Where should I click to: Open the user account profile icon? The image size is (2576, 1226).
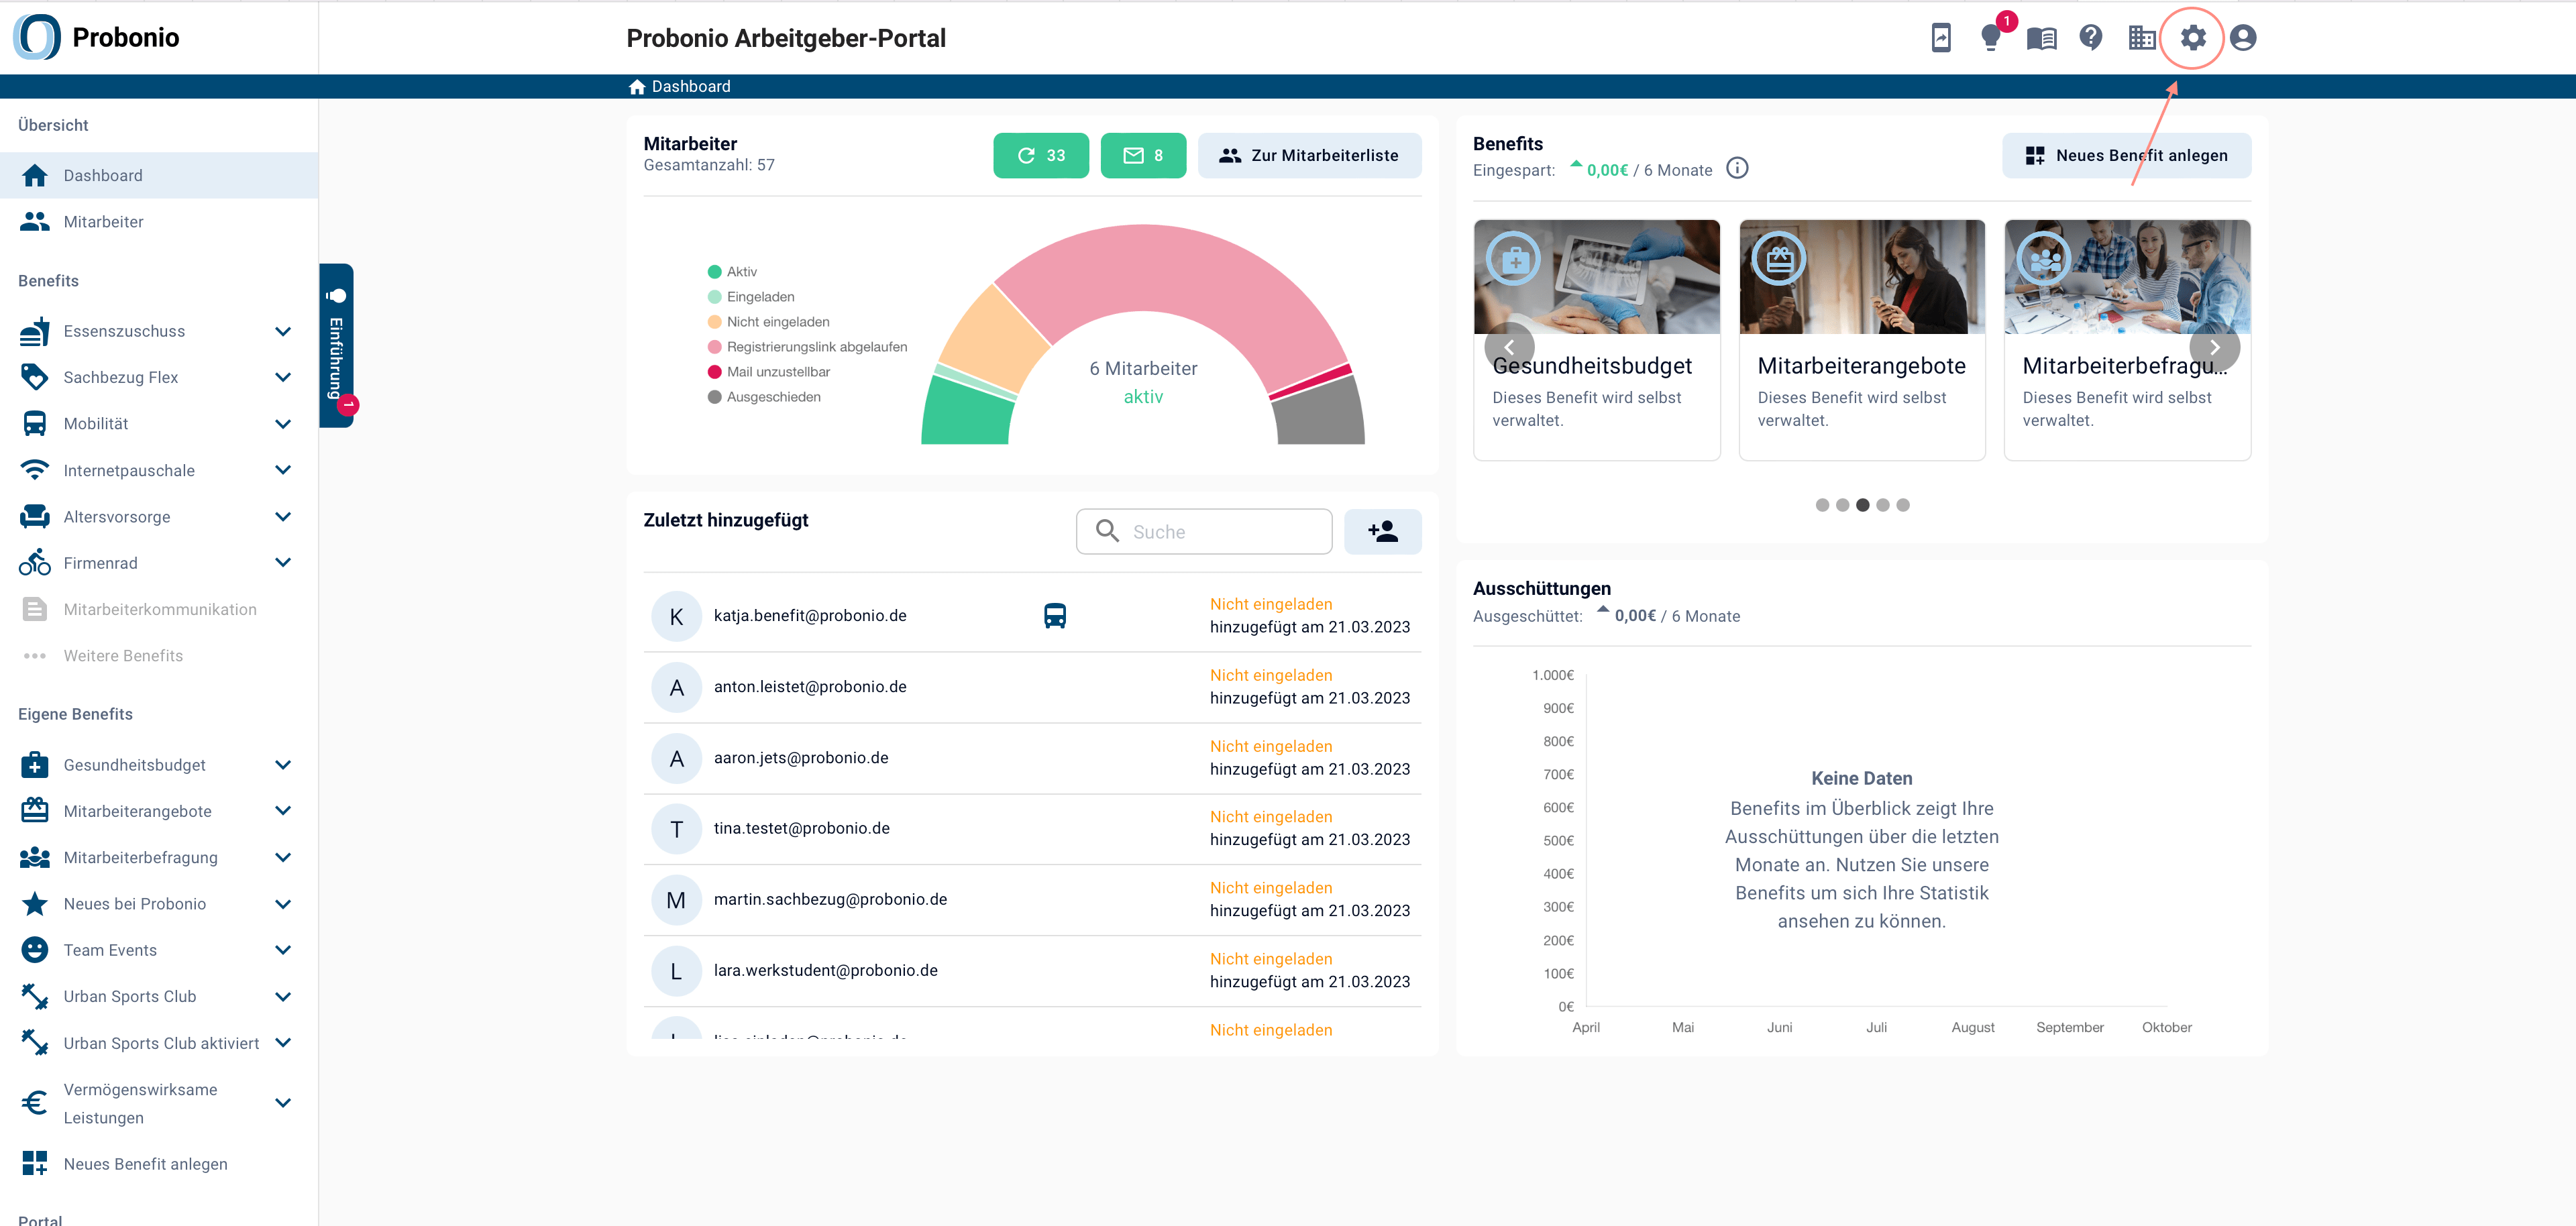[x=2243, y=38]
